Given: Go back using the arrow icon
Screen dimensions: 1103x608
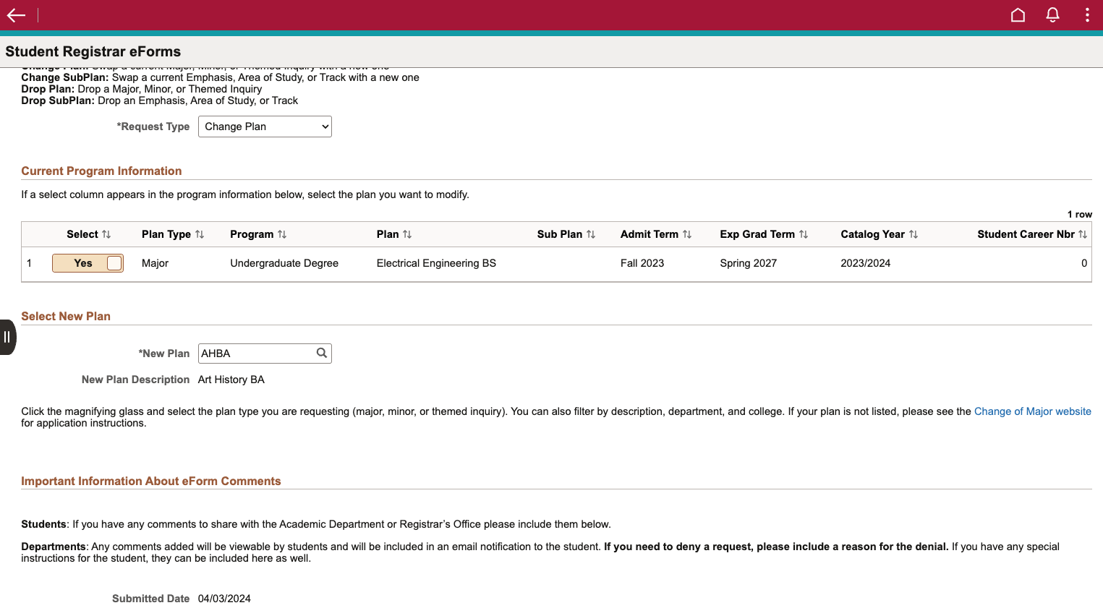Looking at the screenshot, I should [16, 15].
